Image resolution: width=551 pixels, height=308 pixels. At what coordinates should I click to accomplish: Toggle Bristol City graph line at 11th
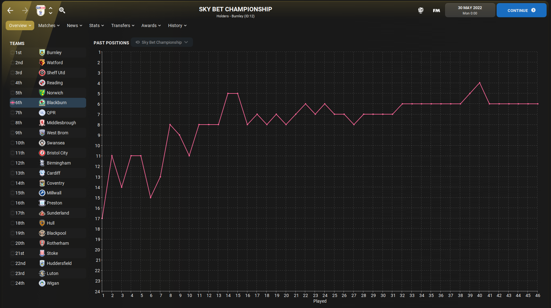coord(13,153)
